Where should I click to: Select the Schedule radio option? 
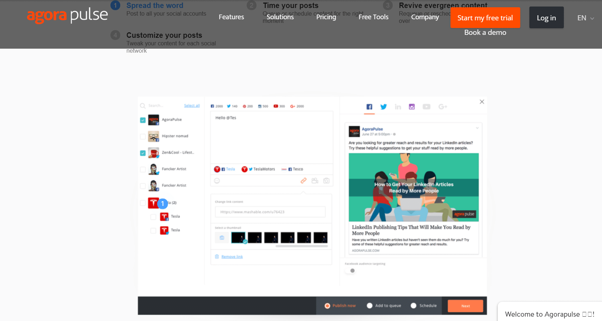coord(413,306)
